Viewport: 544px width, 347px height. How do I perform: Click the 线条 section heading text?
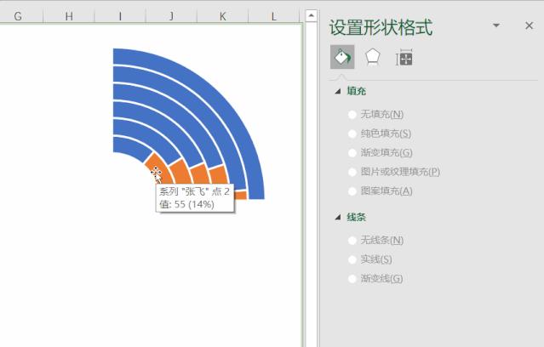357,218
